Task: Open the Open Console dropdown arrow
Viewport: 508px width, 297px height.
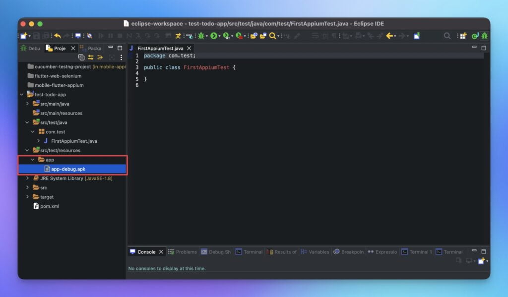Action: click(x=487, y=261)
